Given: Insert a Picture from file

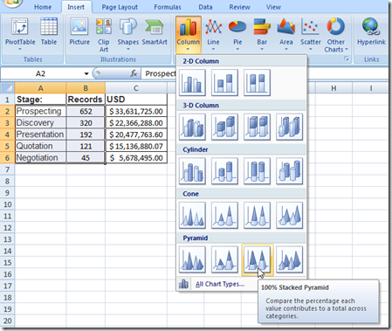Looking at the screenshot, I should pyautogui.click(x=79, y=32).
